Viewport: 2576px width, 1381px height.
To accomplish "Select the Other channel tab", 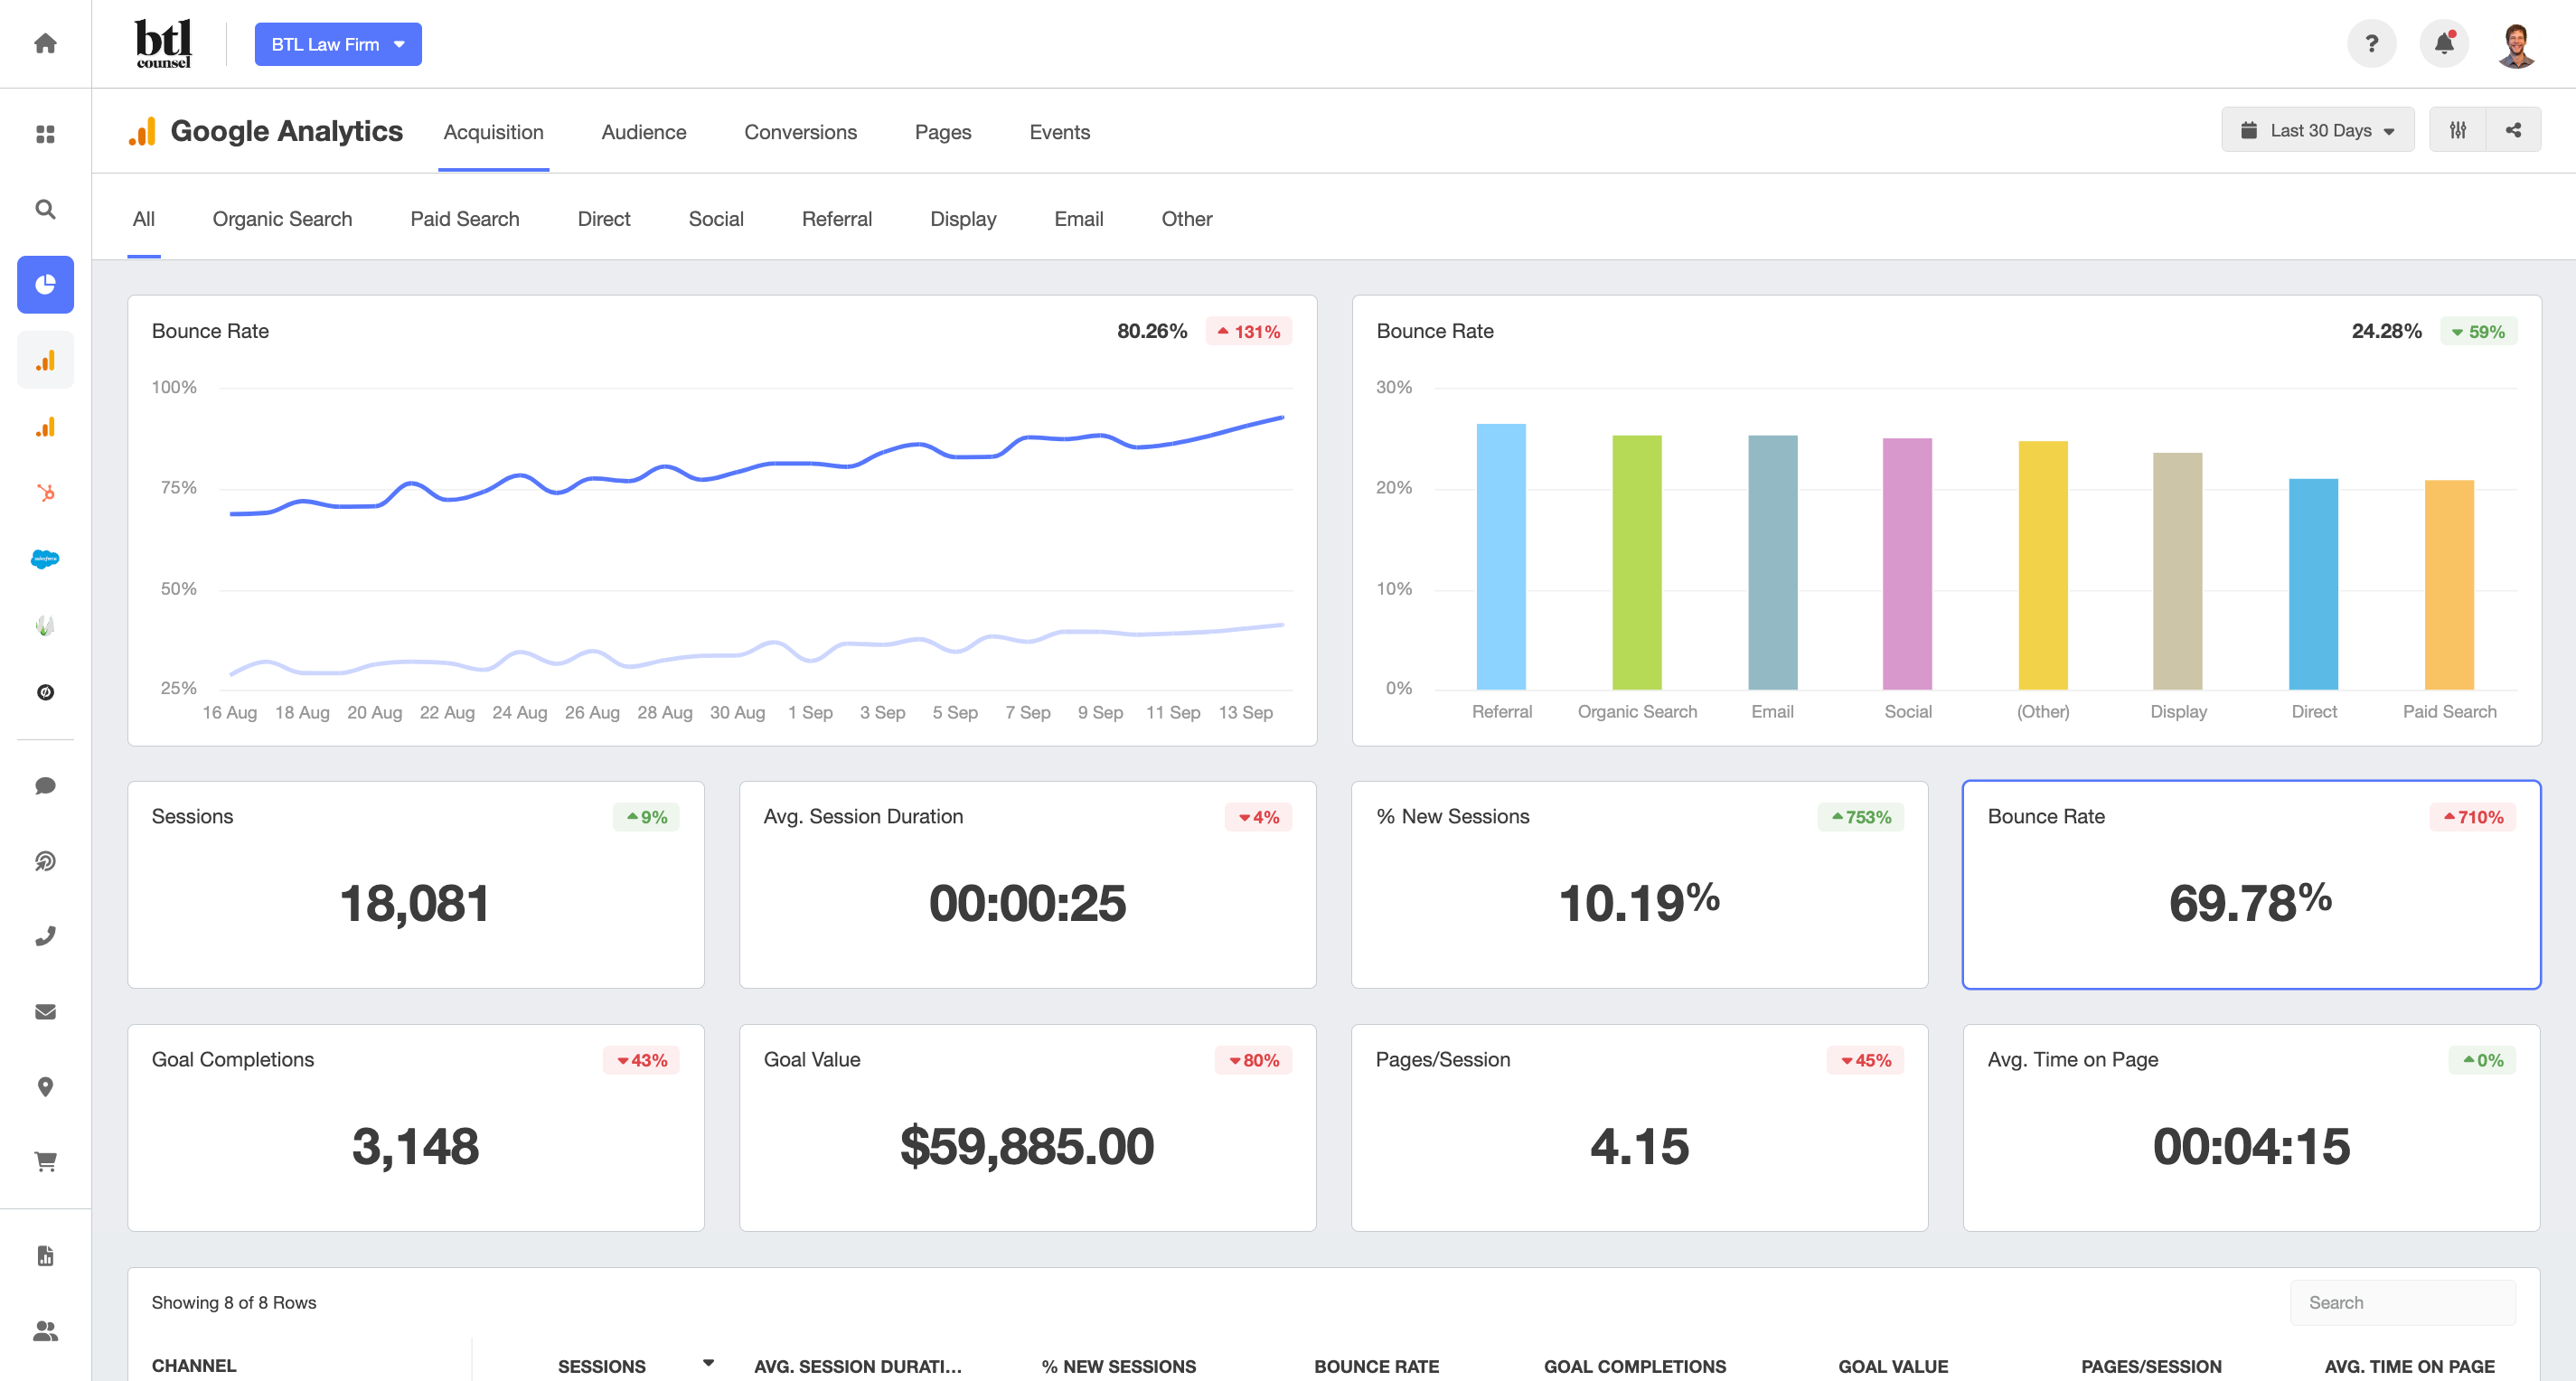I will [1186, 219].
